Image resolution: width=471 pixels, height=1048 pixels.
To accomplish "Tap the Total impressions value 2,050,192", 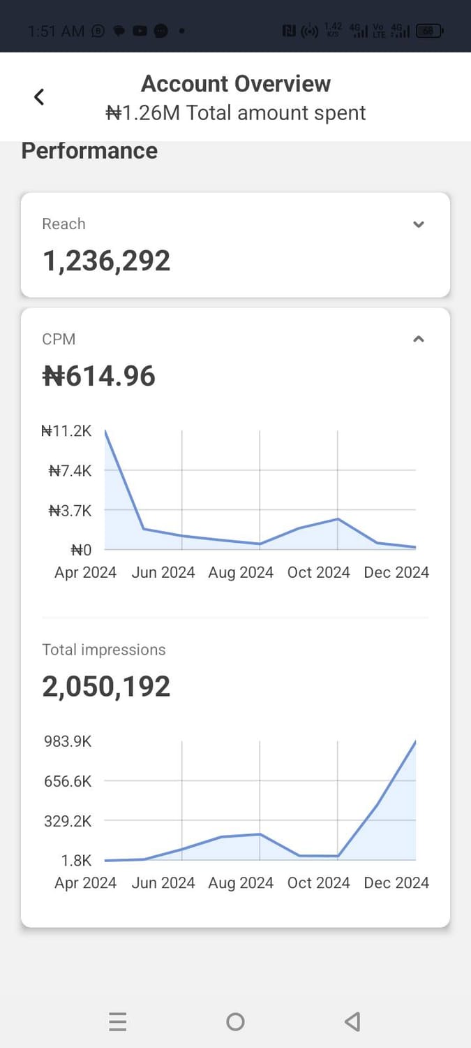I will [106, 687].
